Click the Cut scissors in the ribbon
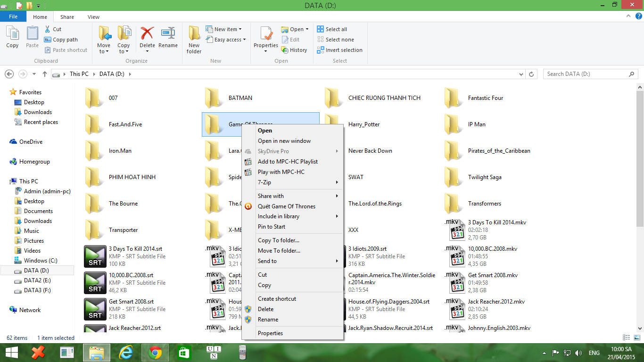This screenshot has width=644, height=362. (48, 29)
